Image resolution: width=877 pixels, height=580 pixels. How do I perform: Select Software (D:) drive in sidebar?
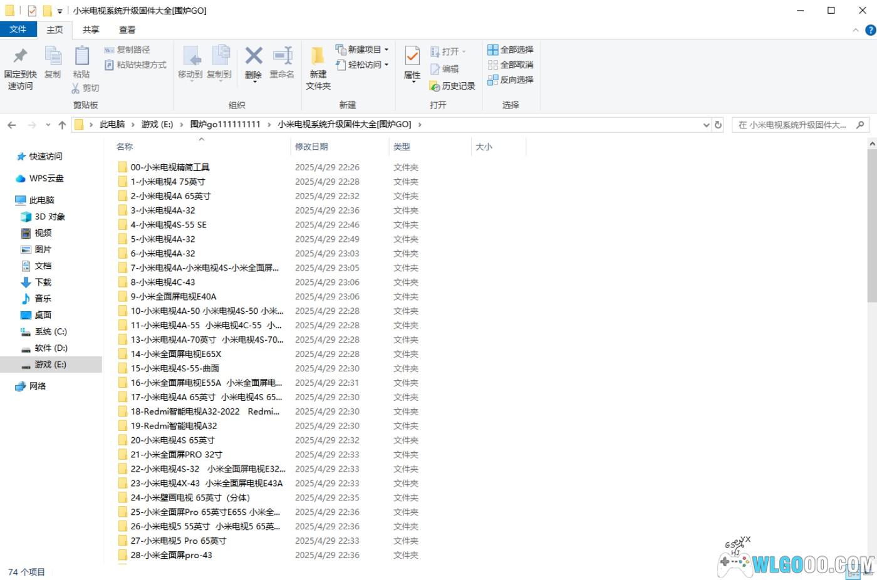pyautogui.click(x=51, y=348)
